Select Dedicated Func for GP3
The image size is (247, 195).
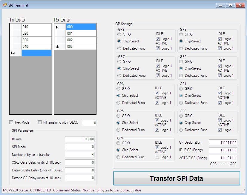(181, 48)
